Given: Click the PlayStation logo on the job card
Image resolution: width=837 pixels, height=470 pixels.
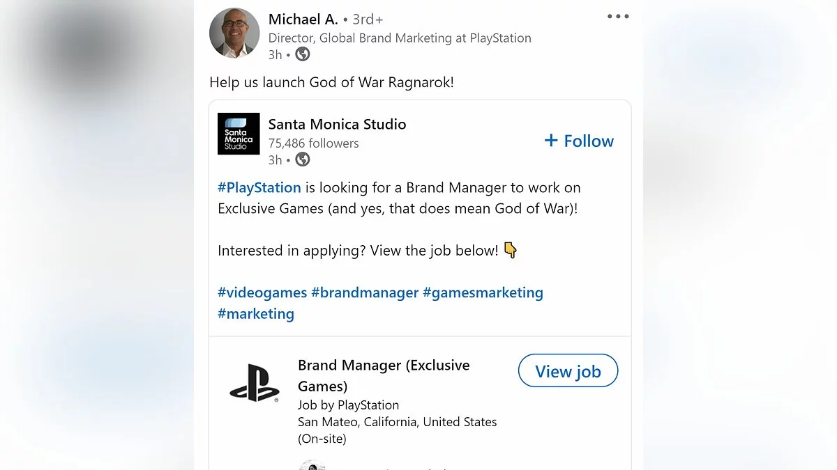Looking at the screenshot, I should (x=254, y=383).
